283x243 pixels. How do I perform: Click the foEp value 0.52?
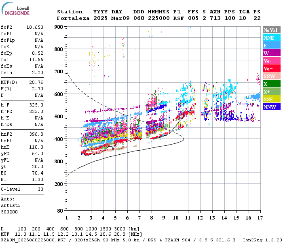38,53
